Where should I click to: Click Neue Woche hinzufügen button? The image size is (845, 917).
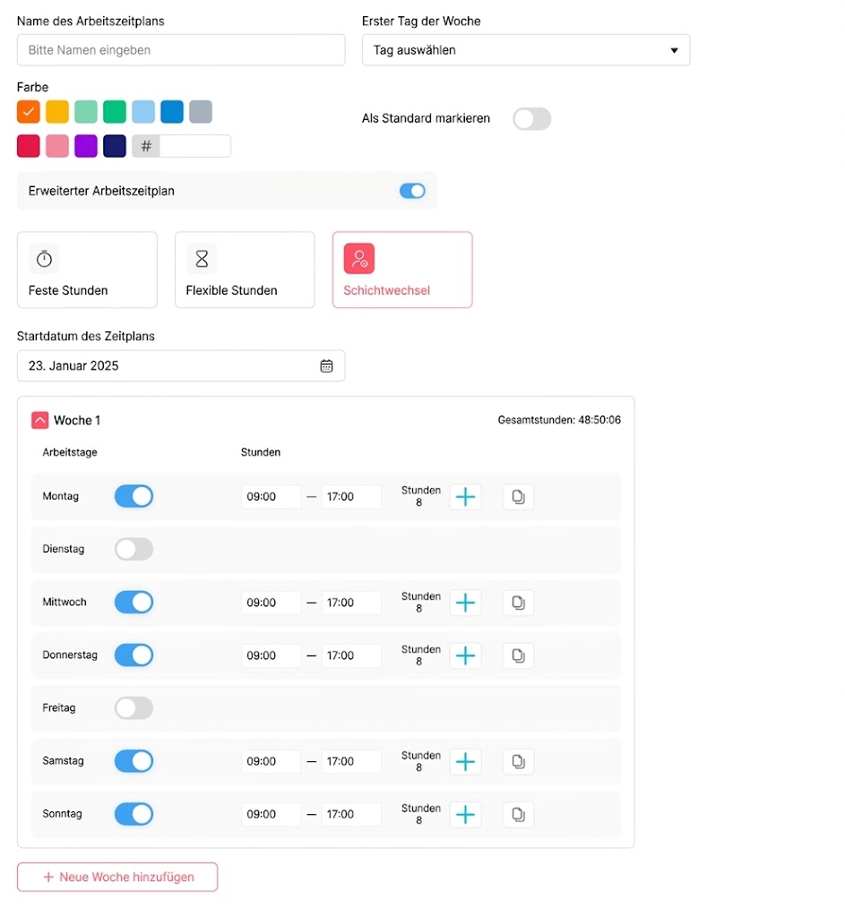click(x=117, y=878)
